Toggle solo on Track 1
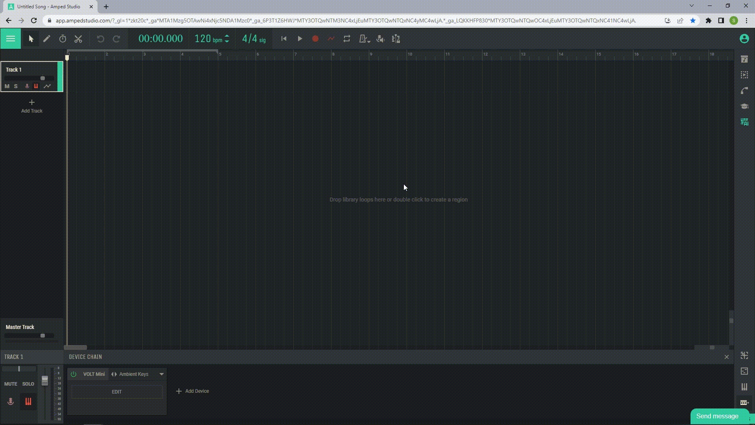The height and width of the screenshot is (425, 755). pyautogui.click(x=16, y=86)
